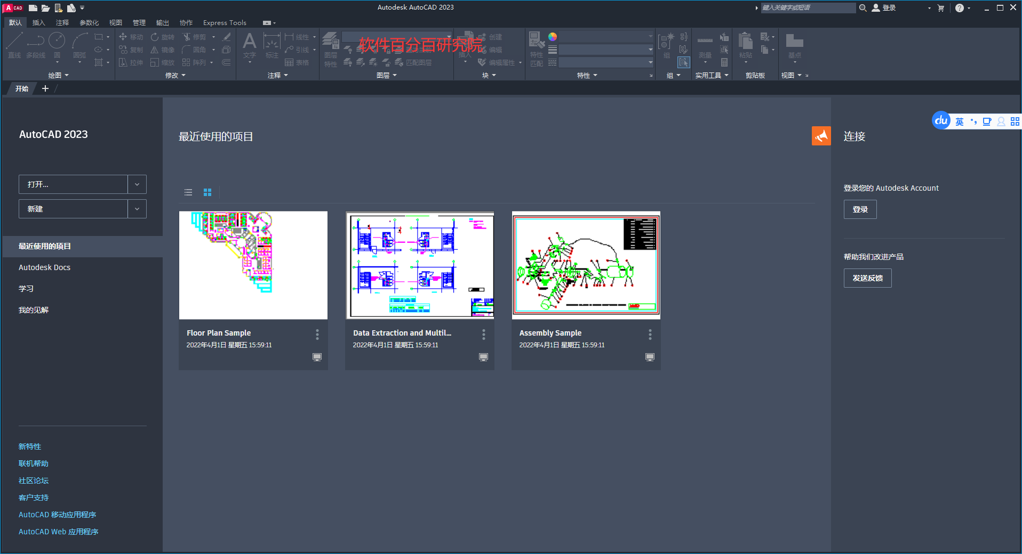This screenshot has height=554, width=1022.
Task: Open Layer Properties (图层特性)
Action: click(x=331, y=49)
